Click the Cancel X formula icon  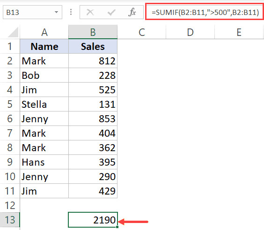tap(90, 12)
